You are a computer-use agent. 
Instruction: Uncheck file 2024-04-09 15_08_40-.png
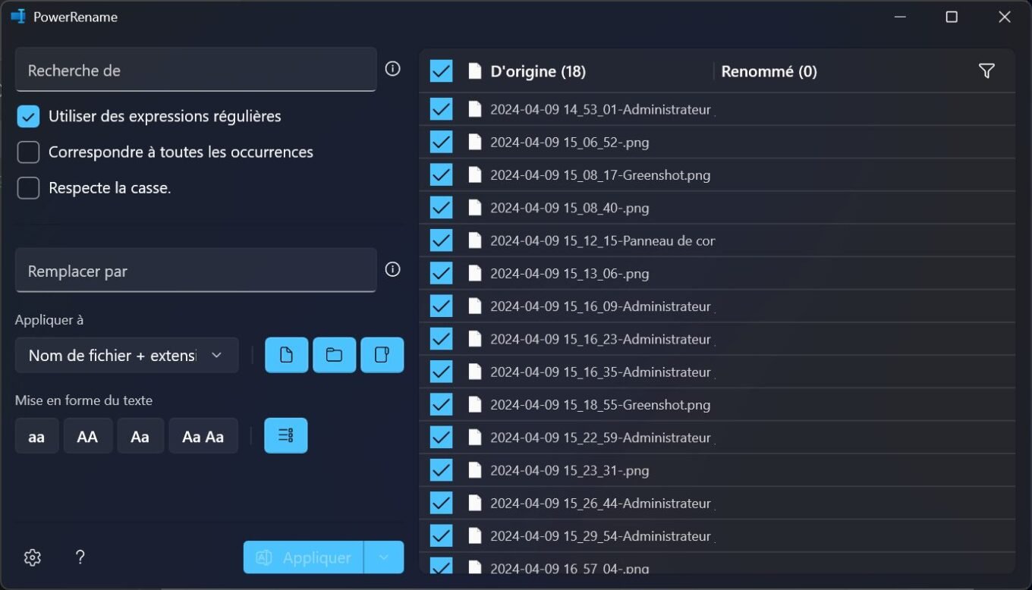[x=441, y=208]
